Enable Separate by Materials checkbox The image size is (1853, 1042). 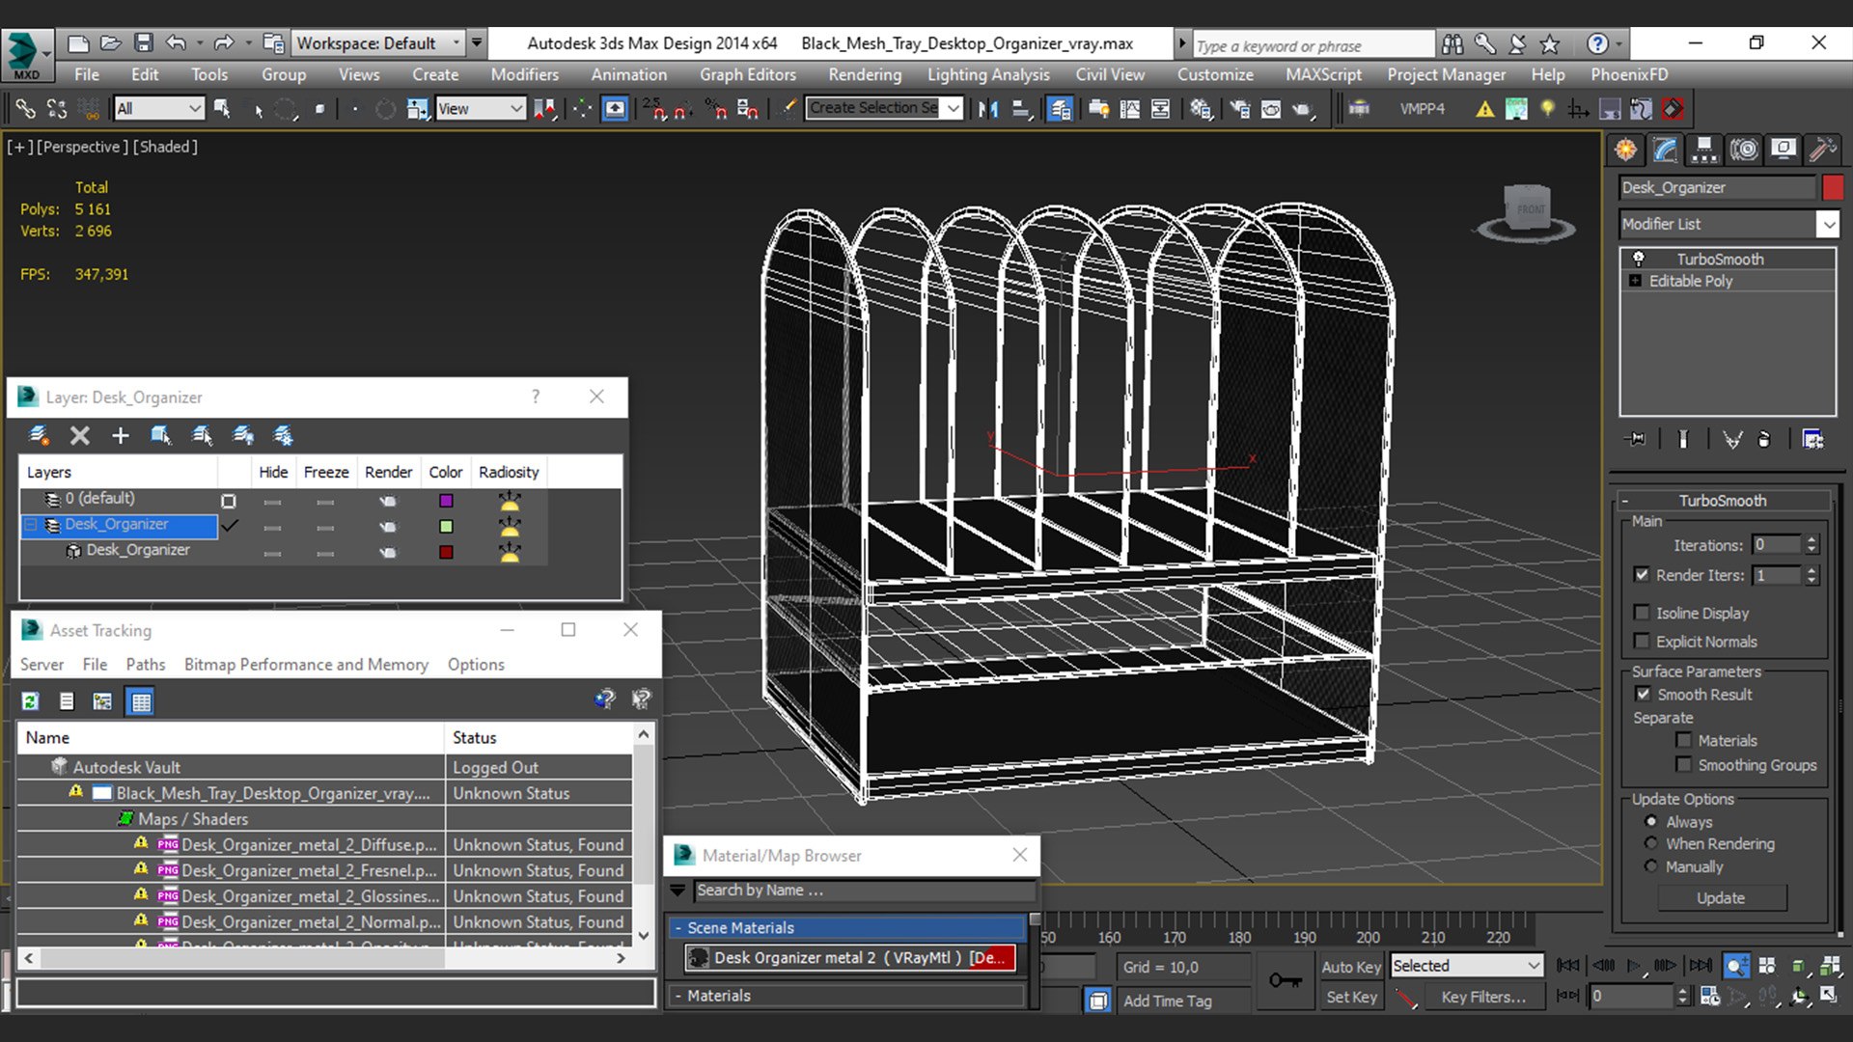[1683, 740]
